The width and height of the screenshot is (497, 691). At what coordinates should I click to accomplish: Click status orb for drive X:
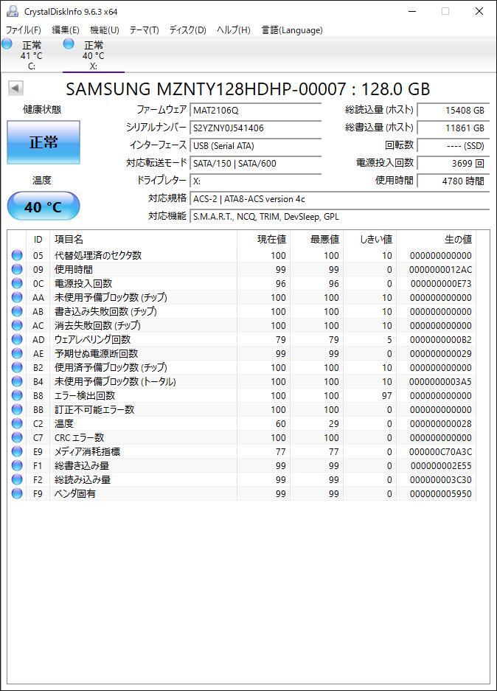69,44
